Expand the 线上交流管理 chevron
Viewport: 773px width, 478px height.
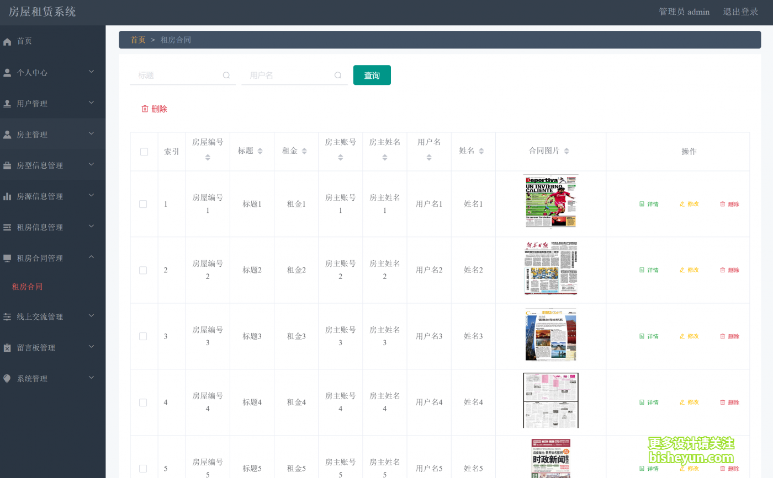coord(92,316)
